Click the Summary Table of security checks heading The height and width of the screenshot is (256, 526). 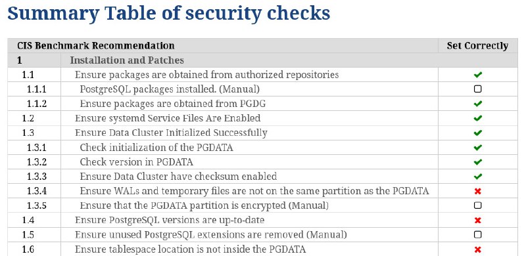pyautogui.click(x=169, y=13)
